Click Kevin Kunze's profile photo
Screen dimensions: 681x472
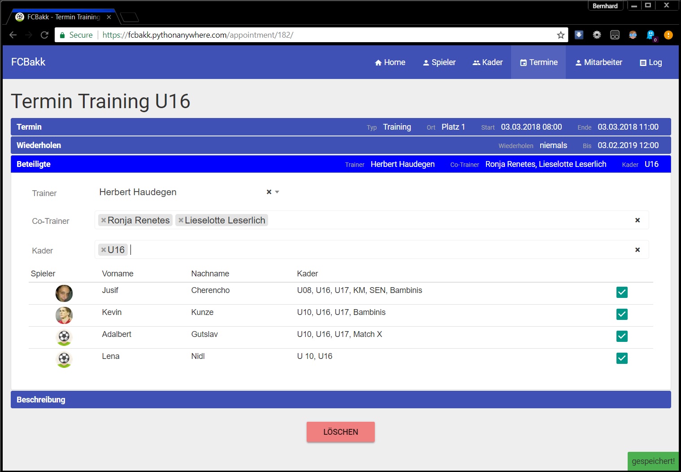click(x=64, y=315)
